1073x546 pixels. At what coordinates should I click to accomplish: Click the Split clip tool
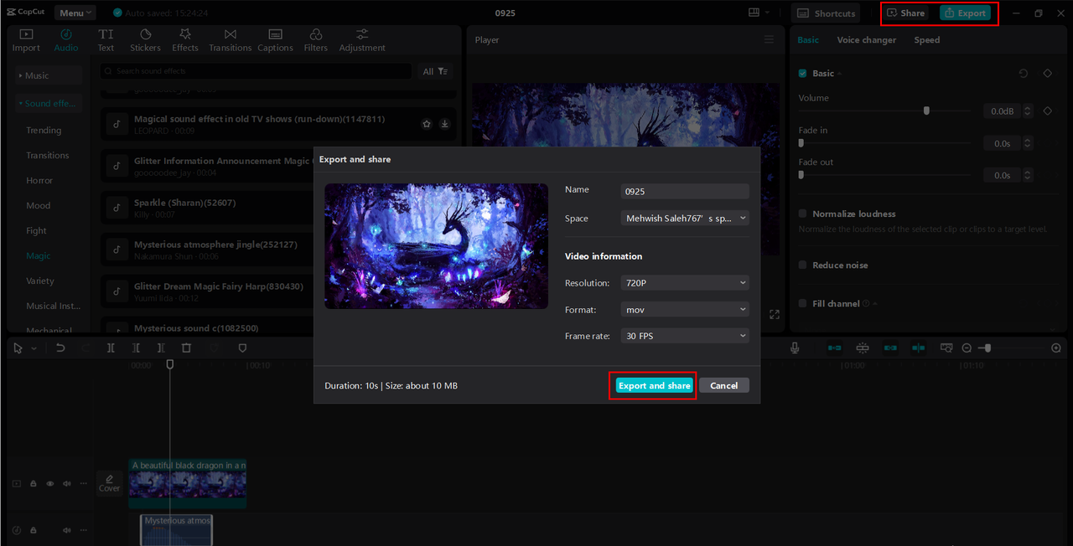111,348
